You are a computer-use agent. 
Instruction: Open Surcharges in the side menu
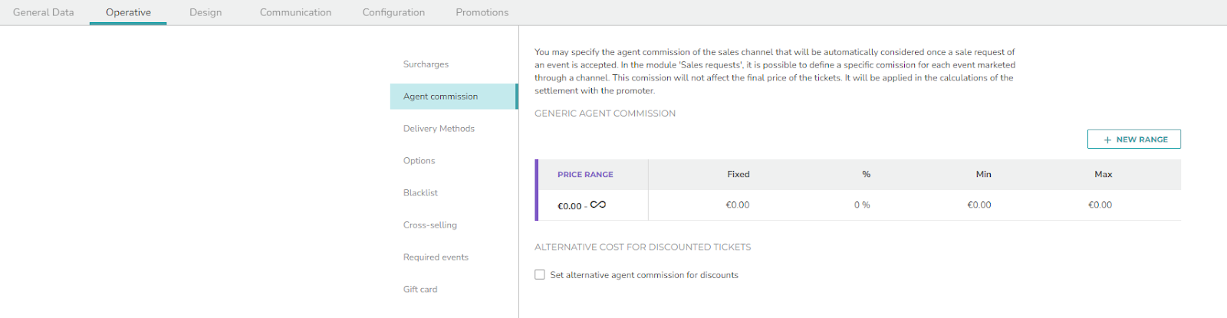point(426,64)
